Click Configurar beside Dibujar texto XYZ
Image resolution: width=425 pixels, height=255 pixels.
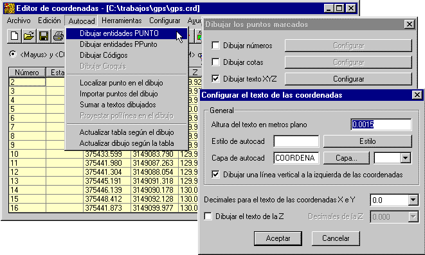coord(348,79)
